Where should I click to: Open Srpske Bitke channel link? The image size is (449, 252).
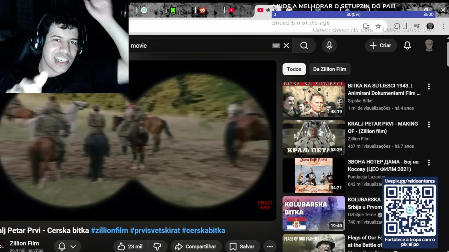[360, 101]
